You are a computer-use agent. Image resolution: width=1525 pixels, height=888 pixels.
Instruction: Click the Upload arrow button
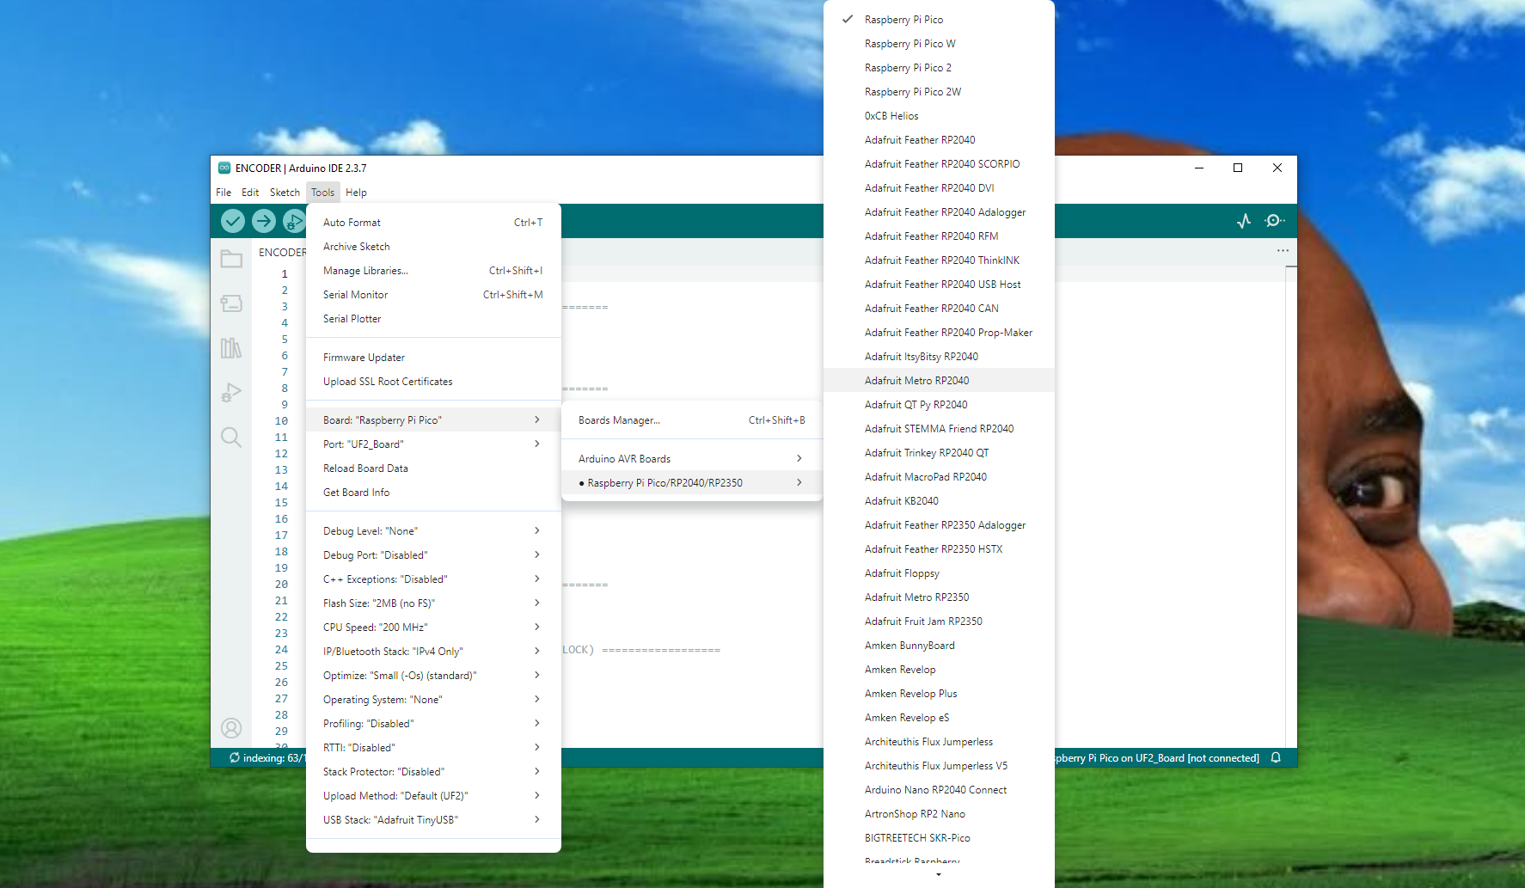click(x=264, y=221)
